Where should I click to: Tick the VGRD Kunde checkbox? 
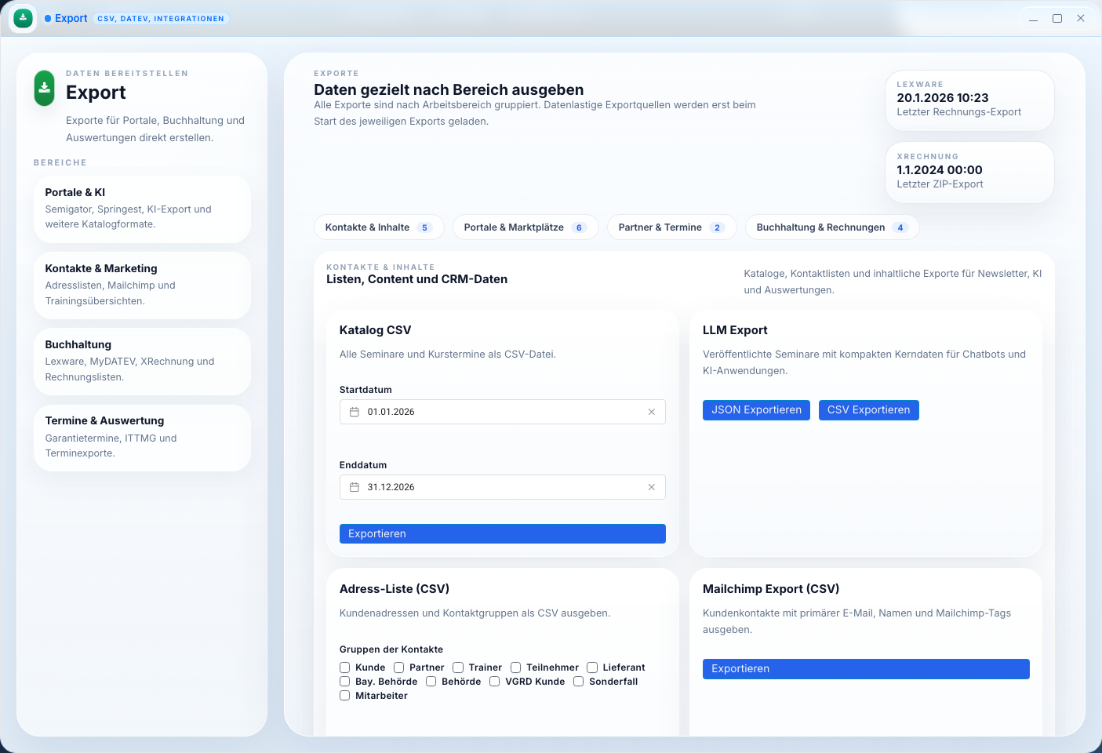point(494,682)
